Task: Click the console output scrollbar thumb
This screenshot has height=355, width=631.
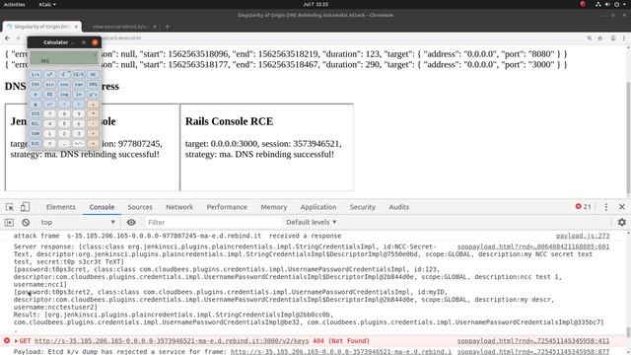Action: coord(628,332)
